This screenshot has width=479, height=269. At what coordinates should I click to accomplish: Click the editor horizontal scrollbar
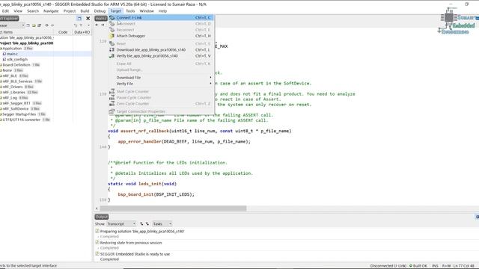(x=173, y=208)
